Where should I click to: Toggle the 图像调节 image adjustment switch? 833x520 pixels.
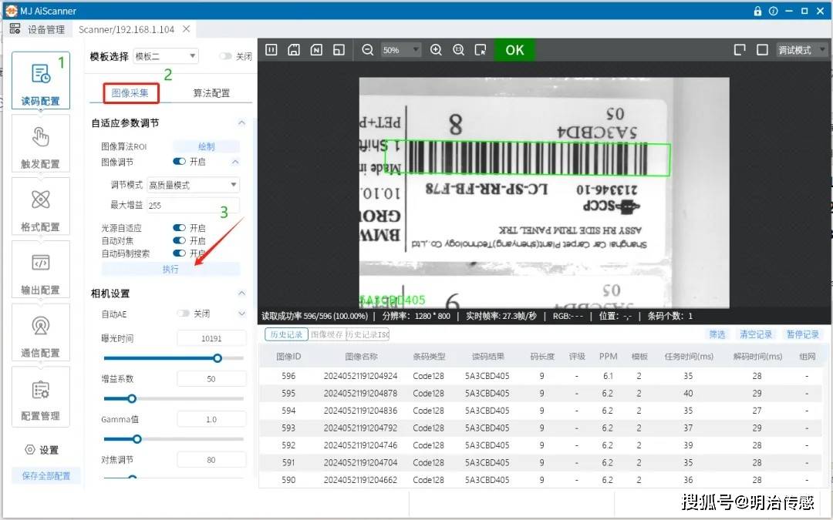[179, 162]
